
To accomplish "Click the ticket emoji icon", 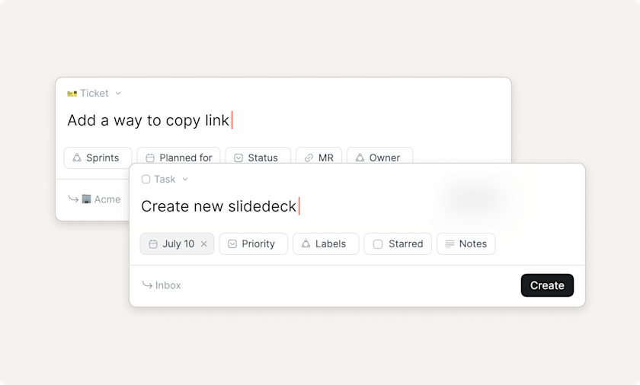I will click(x=72, y=94).
